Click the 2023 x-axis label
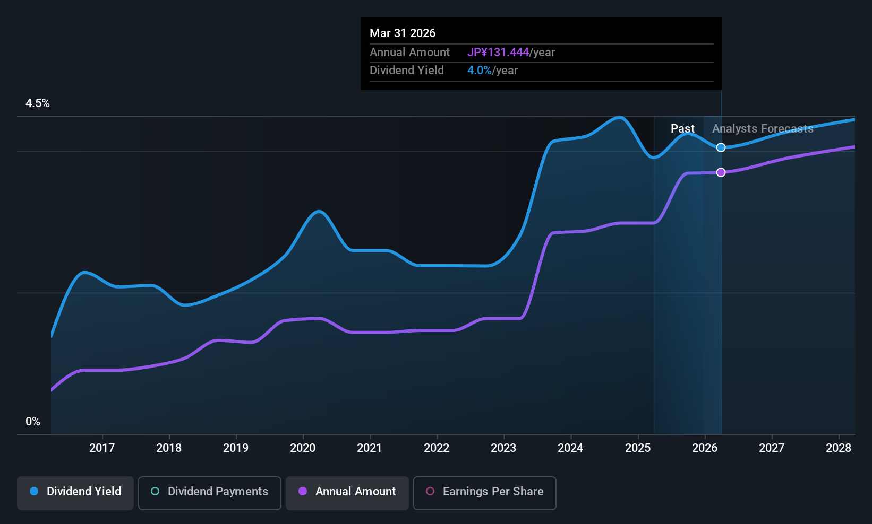Image resolution: width=872 pixels, height=524 pixels. point(503,448)
